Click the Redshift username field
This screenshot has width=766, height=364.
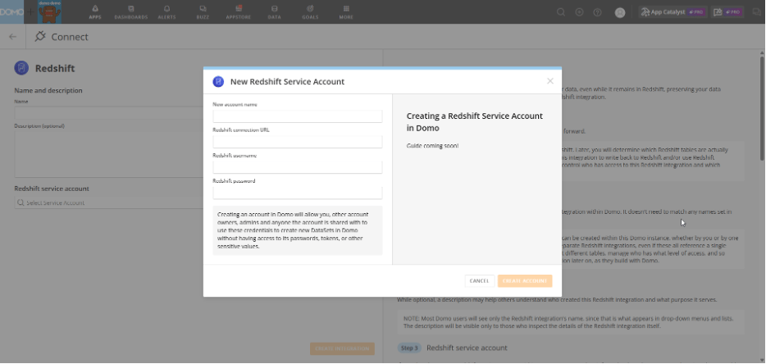tap(298, 167)
